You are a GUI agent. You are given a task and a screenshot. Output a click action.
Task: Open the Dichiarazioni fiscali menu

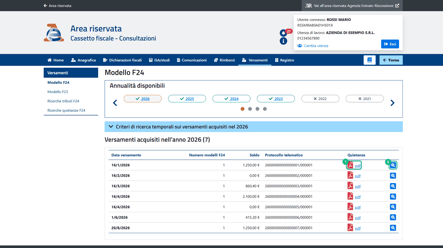(x=122, y=60)
